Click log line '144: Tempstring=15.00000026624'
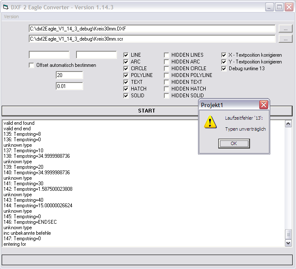The width and height of the screenshot is (296, 269). click(x=38, y=206)
